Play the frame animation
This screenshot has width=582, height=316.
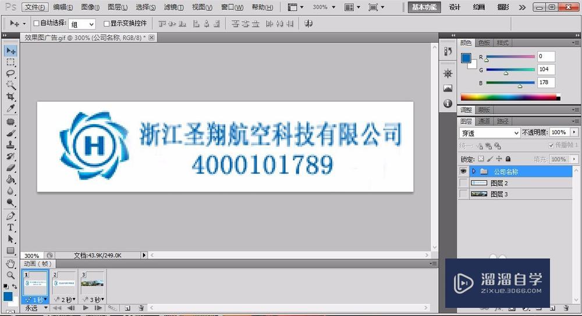[86, 308]
